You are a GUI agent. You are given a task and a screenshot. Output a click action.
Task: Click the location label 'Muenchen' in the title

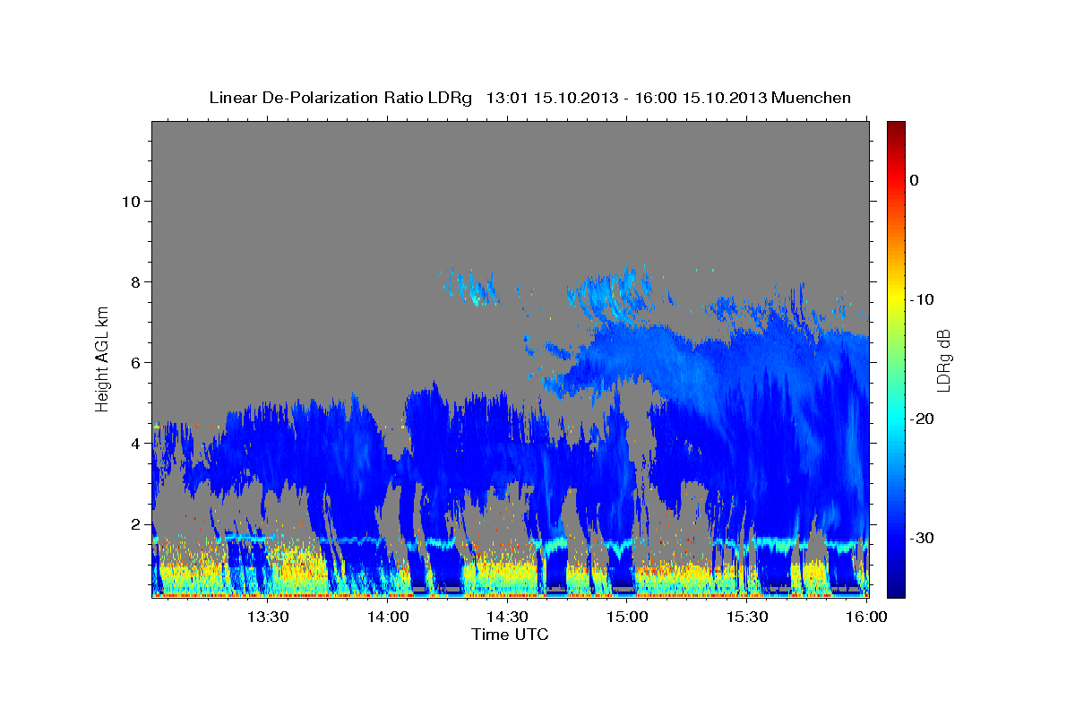click(x=812, y=98)
